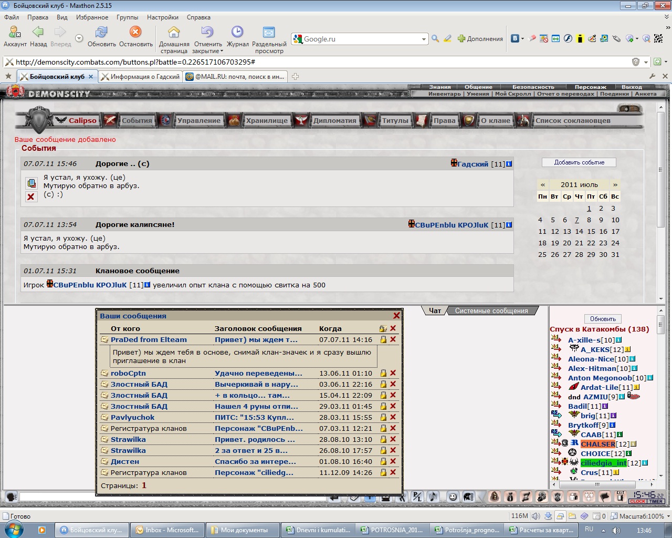Expand Отменить закрытие dropdown arrow
672x538 pixels.
point(222,51)
